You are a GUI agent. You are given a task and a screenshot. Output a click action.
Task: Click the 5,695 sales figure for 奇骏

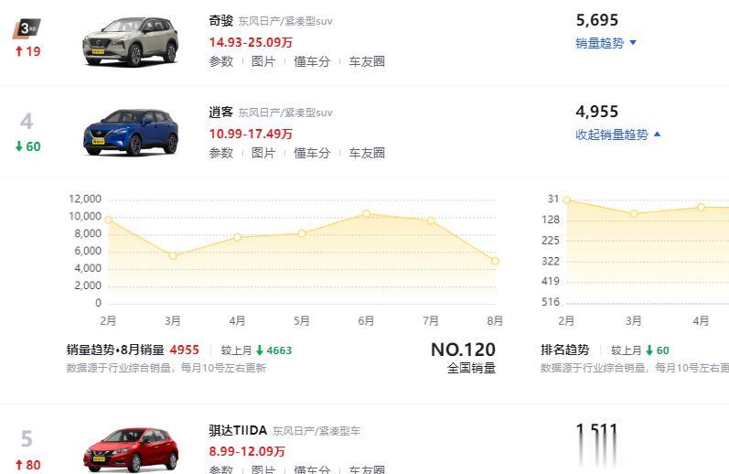coord(597,20)
